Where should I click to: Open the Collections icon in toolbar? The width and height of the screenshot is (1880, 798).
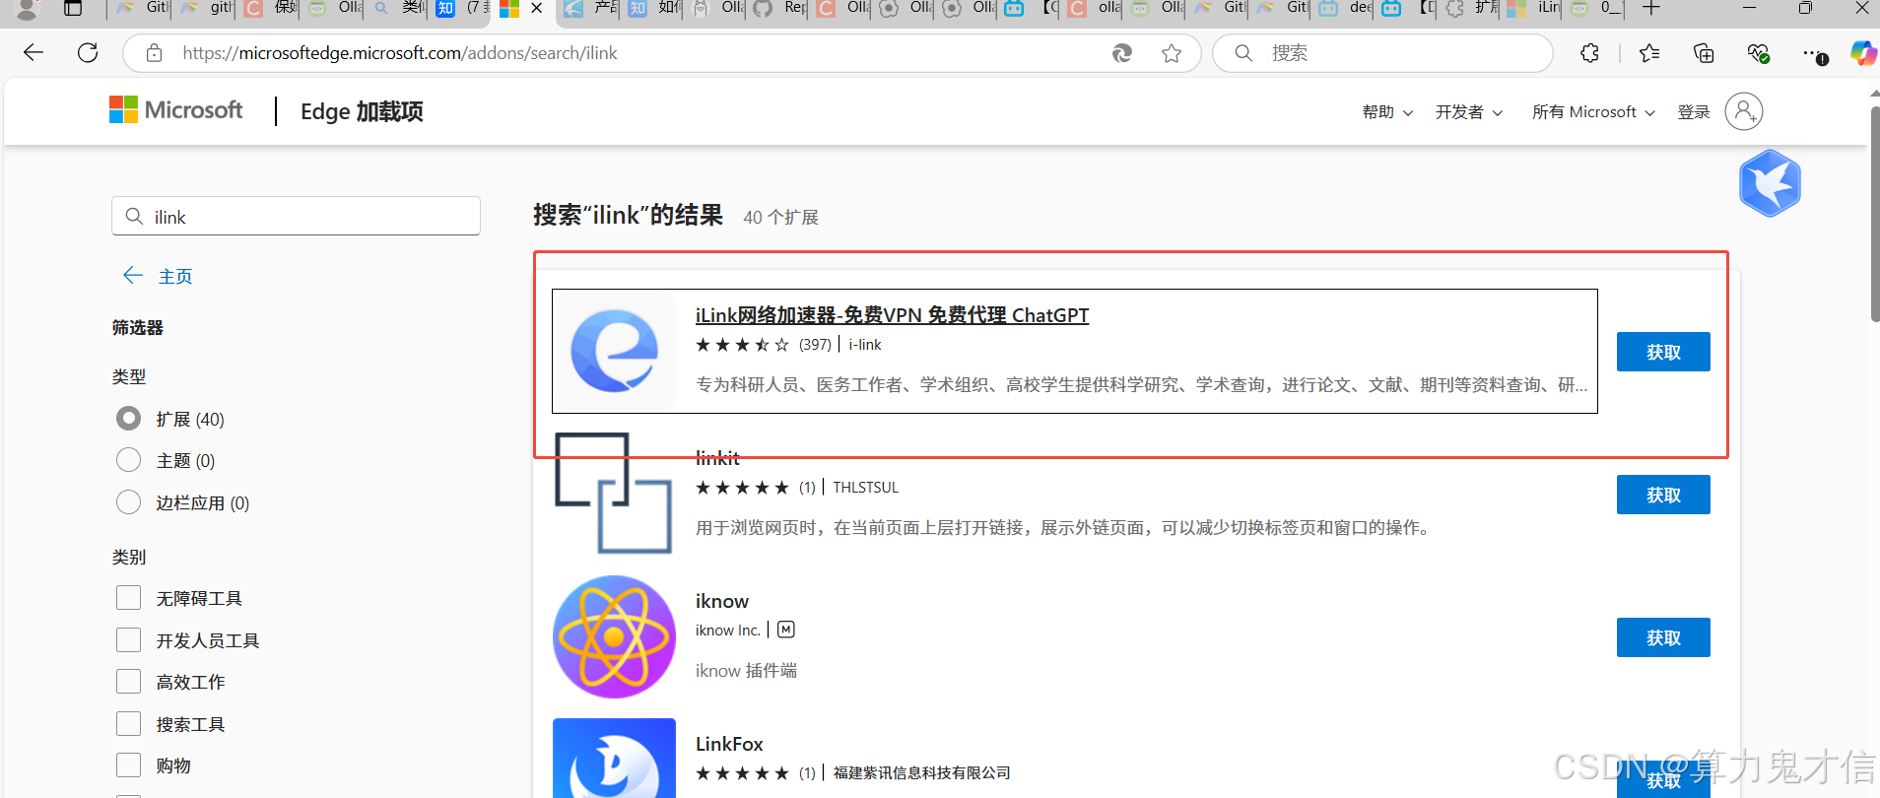(x=1704, y=53)
